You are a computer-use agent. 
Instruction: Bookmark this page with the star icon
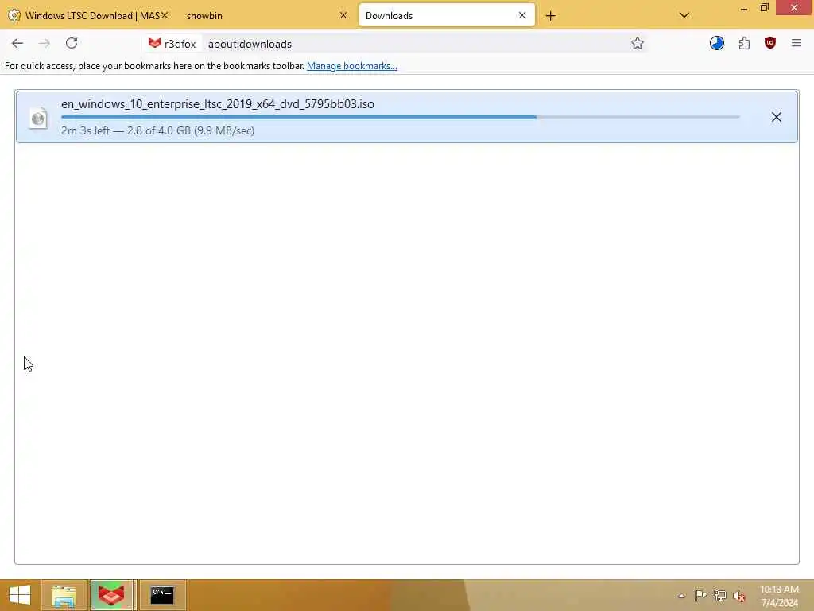(637, 44)
